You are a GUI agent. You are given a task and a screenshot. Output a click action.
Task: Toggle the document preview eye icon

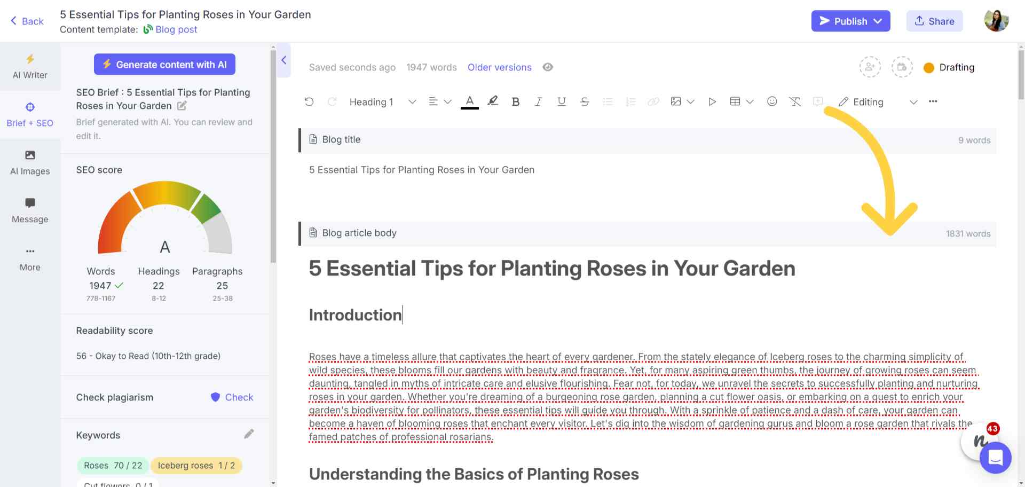pyautogui.click(x=548, y=67)
